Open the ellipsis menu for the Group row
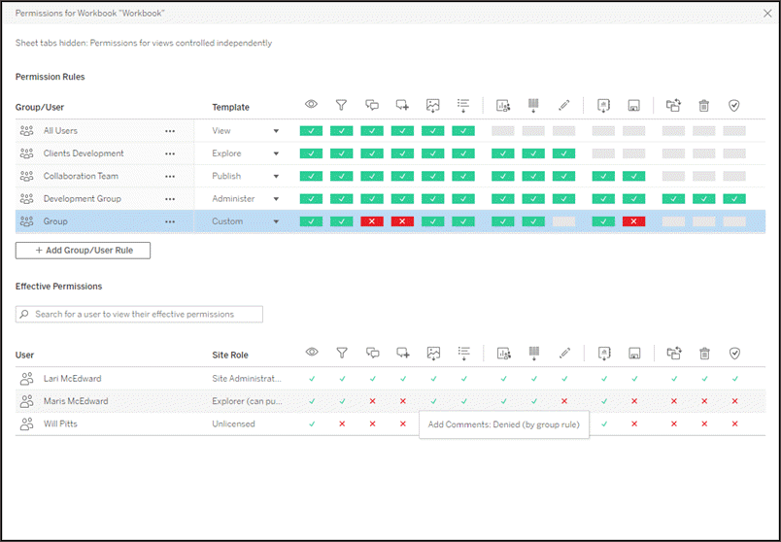This screenshot has width=781, height=542. coord(170,221)
